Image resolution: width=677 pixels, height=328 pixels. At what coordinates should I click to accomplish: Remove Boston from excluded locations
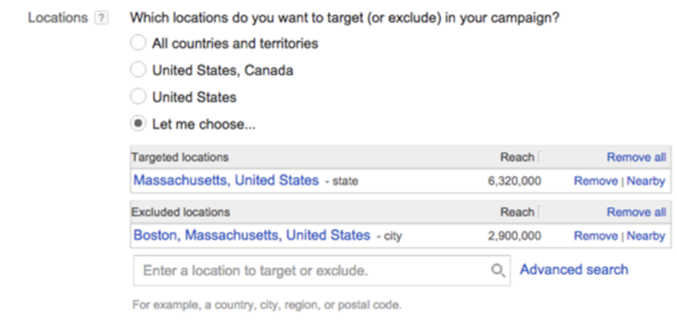coord(596,236)
